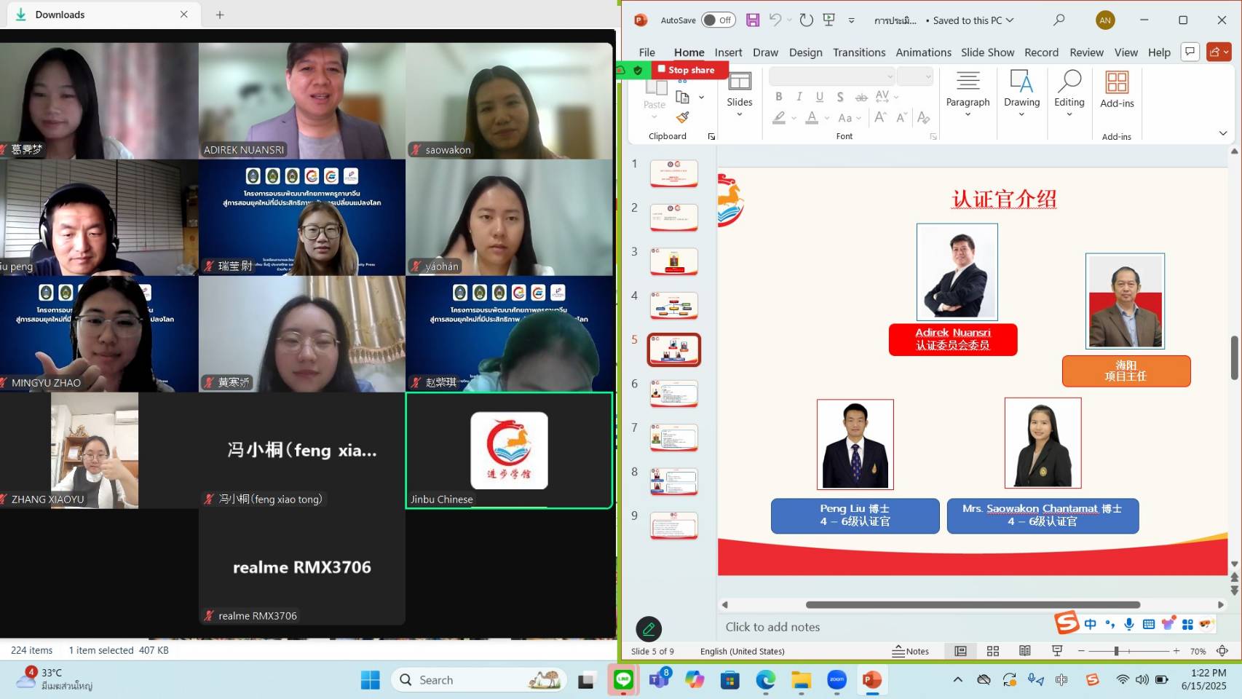Open Reading View from status bar

(x=1025, y=651)
